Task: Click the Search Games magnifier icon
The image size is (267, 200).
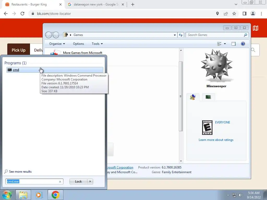Action: tap(245, 35)
